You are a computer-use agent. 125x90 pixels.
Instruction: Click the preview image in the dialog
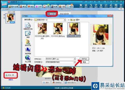click(x=101, y=34)
